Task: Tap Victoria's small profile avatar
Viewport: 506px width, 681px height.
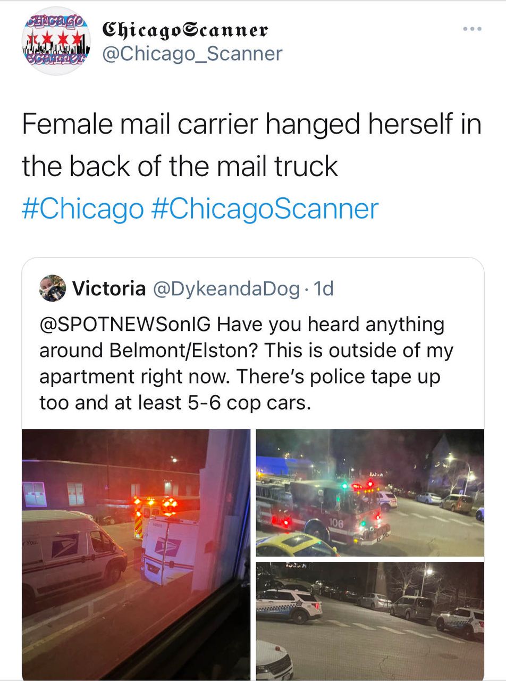Action: [x=53, y=288]
